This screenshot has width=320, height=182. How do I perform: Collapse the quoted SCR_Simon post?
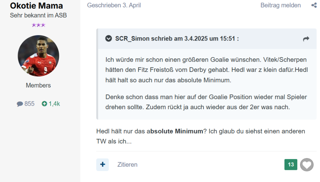(x=109, y=39)
